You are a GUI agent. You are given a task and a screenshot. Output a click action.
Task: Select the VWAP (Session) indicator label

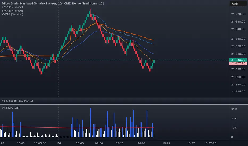(13, 14)
